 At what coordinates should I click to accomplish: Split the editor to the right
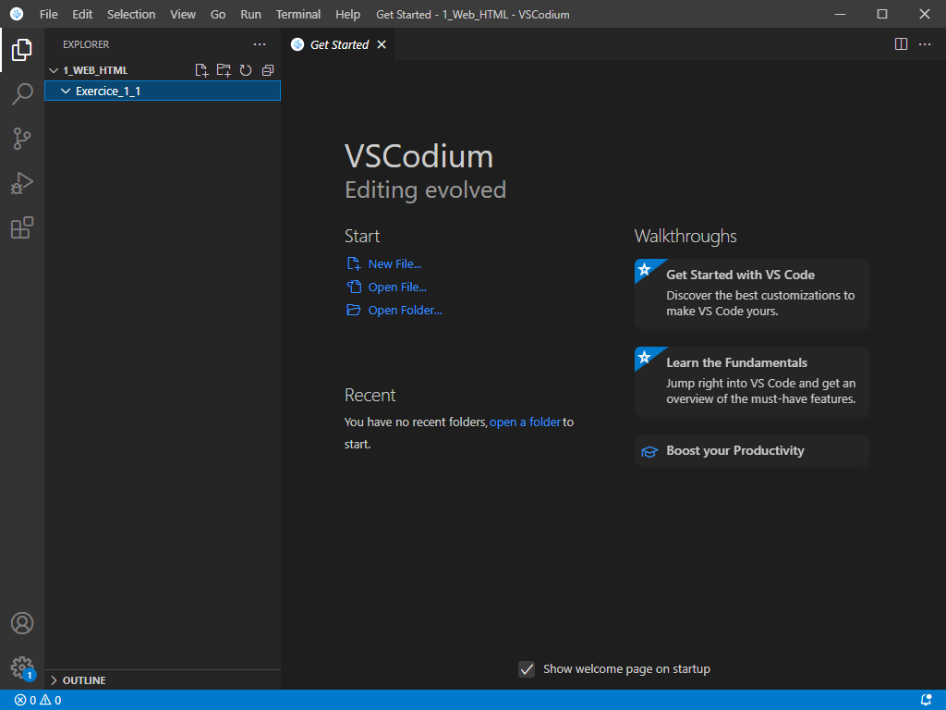pos(901,44)
